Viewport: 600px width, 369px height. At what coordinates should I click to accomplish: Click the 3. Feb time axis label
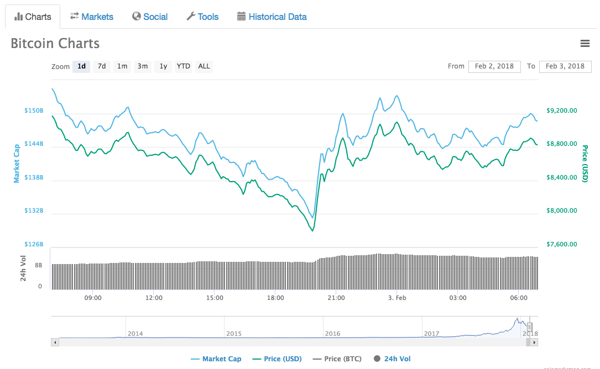pyautogui.click(x=397, y=298)
